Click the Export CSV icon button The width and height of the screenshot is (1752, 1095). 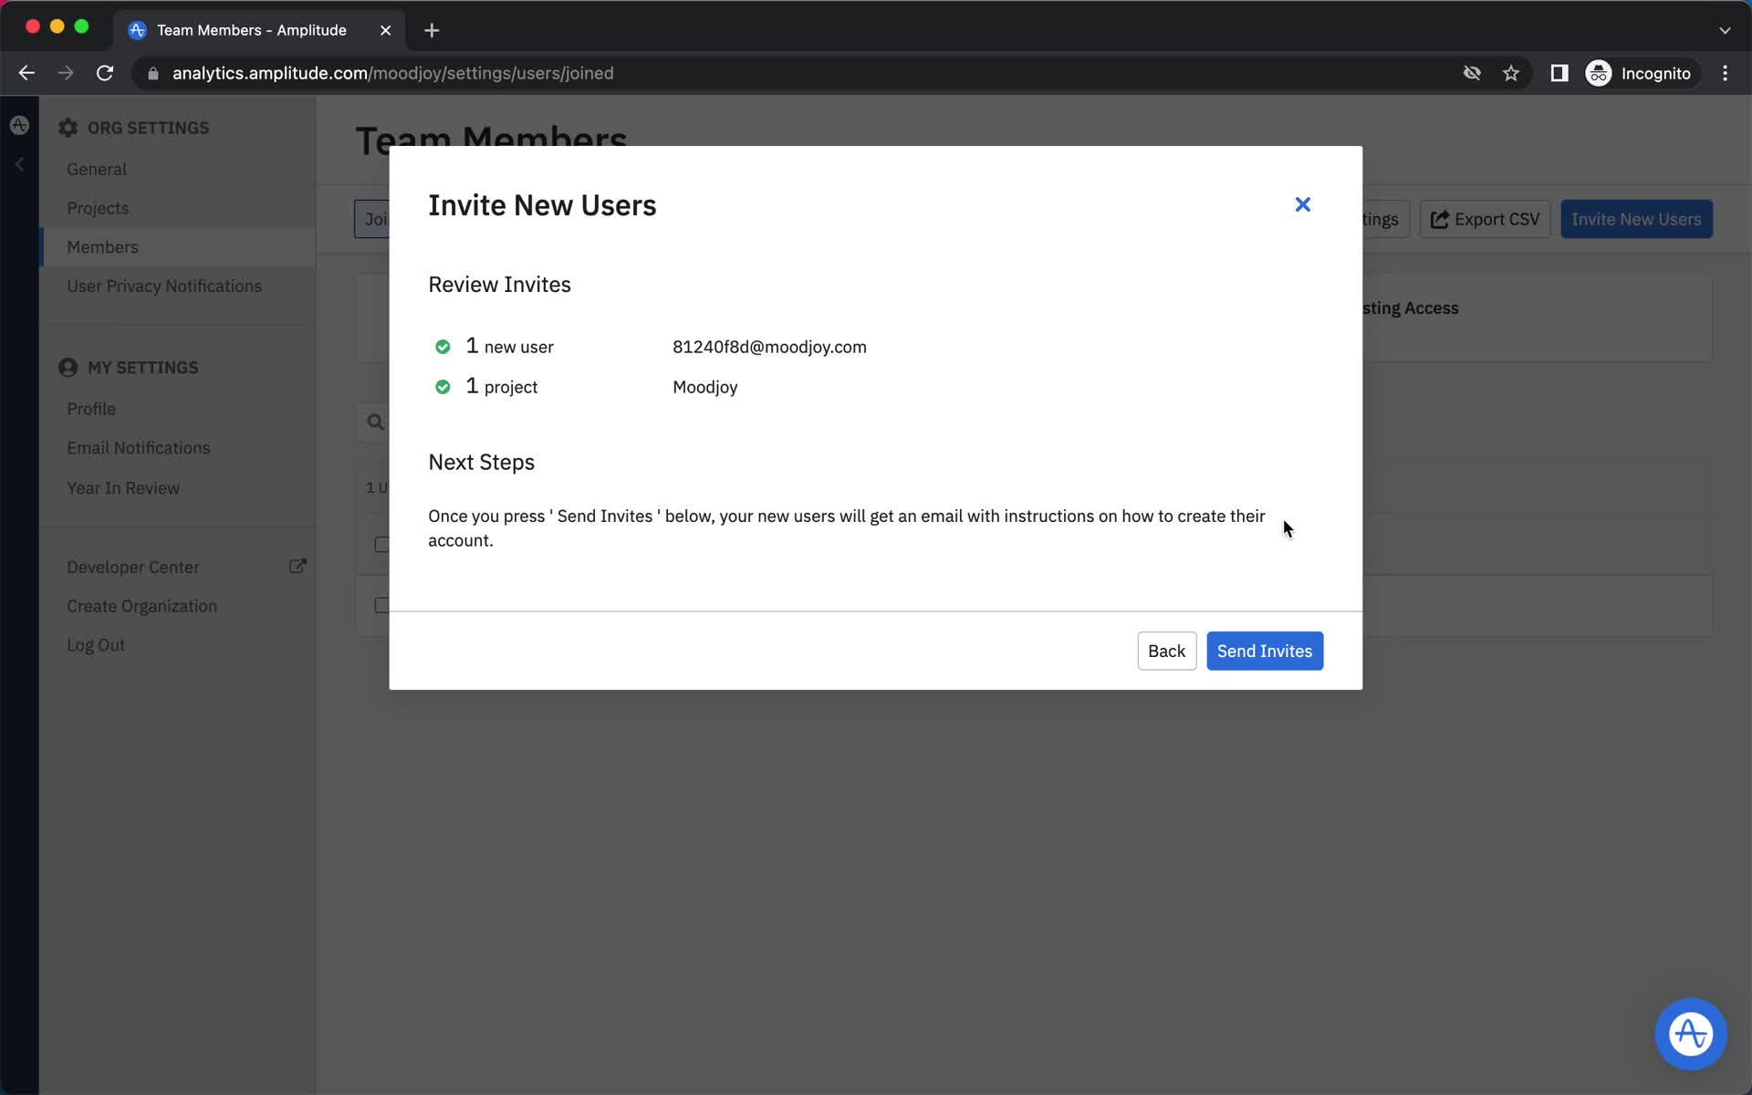1436,220
